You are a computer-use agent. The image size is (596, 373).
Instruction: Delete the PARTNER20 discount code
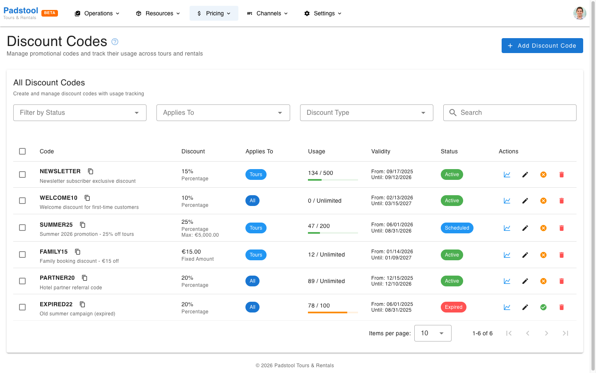click(x=562, y=281)
